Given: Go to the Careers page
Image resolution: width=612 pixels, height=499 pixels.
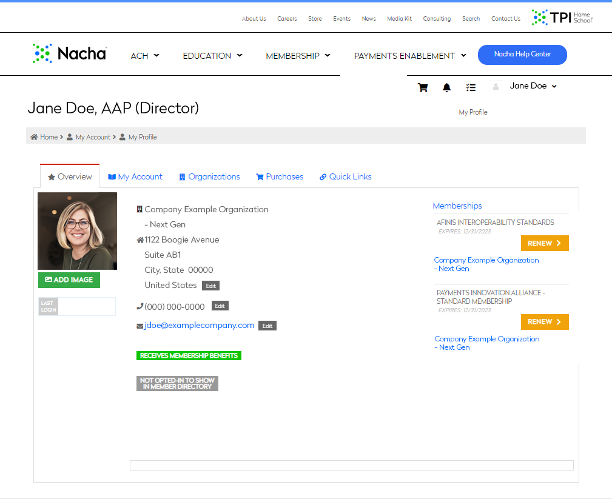Looking at the screenshot, I should pyautogui.click(x=287, y=19).
